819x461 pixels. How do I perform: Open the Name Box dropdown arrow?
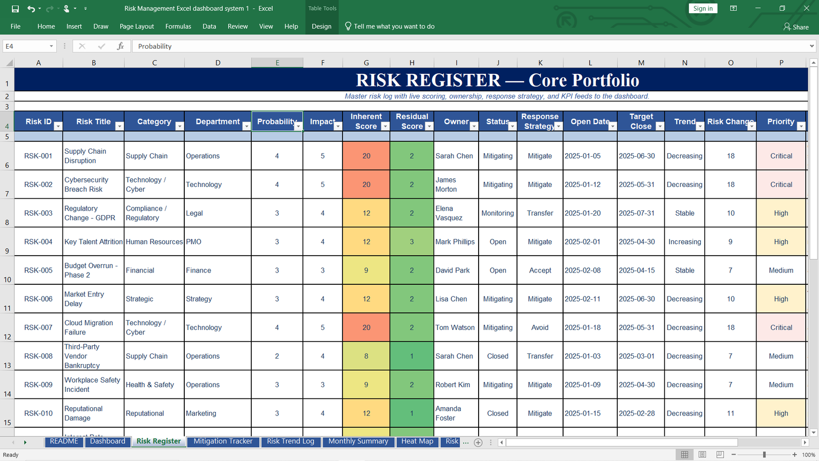pyautogui.click(x=51, y=46)
